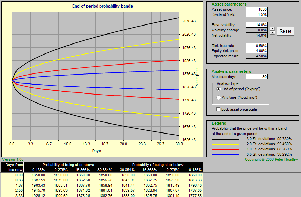301x197 pixels.
Task: Click the Expected return value box
Action: [x=257, y=56]
